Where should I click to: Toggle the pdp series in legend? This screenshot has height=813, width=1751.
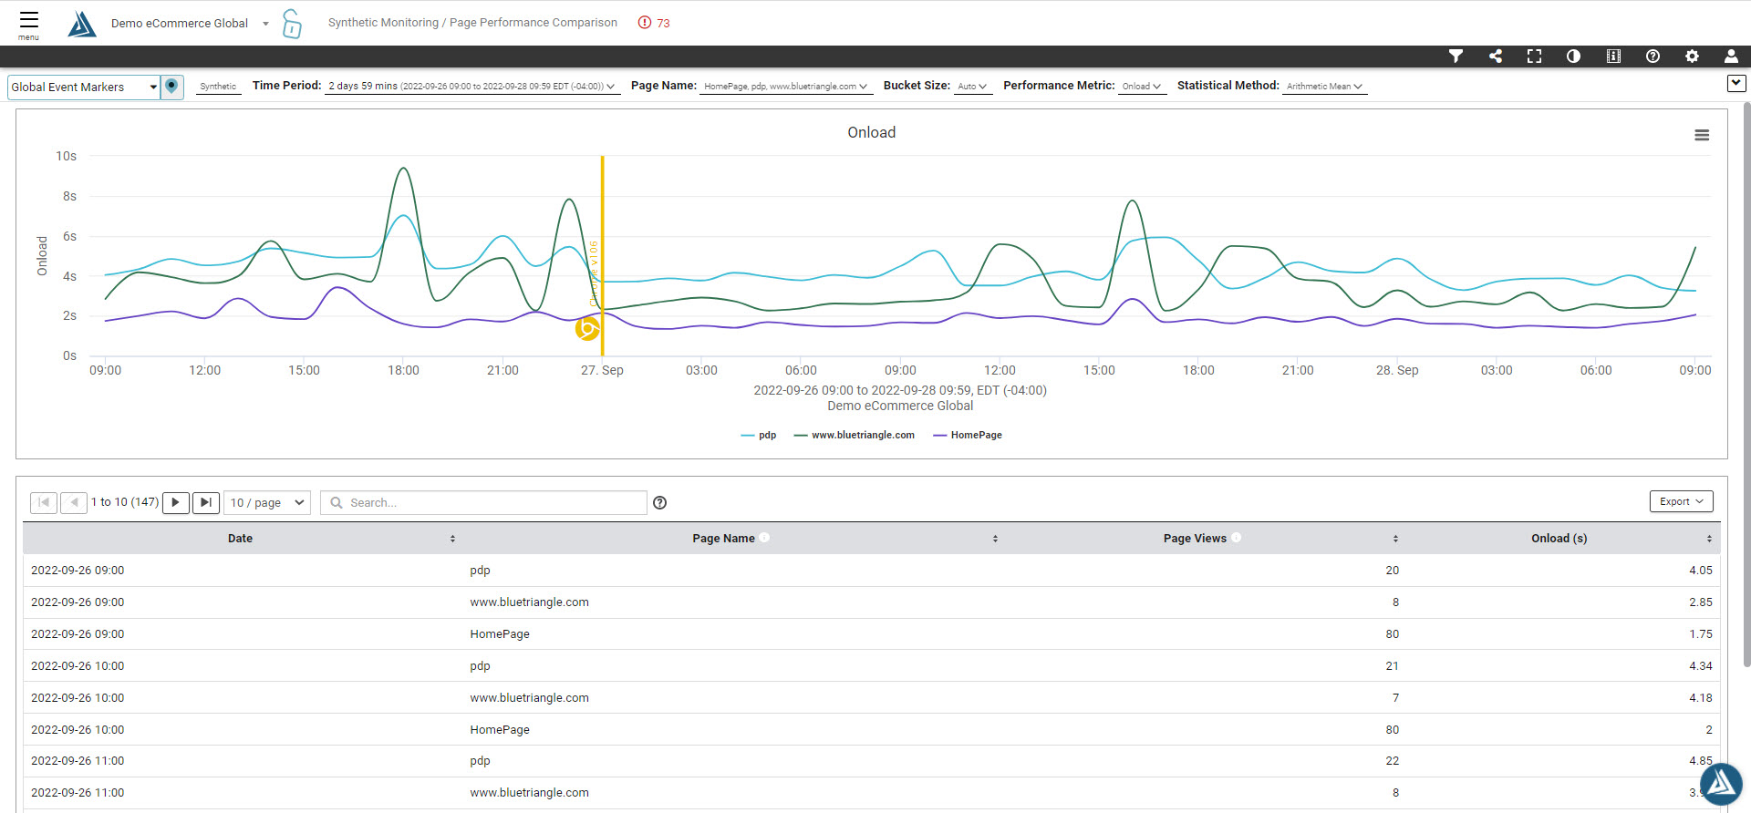[759, 436]
